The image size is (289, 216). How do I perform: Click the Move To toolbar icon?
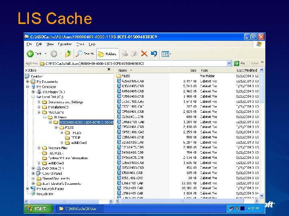[x=125, y=54]
